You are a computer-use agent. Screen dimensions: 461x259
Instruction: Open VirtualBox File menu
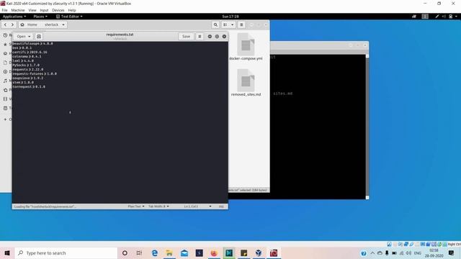coord(5,10)
